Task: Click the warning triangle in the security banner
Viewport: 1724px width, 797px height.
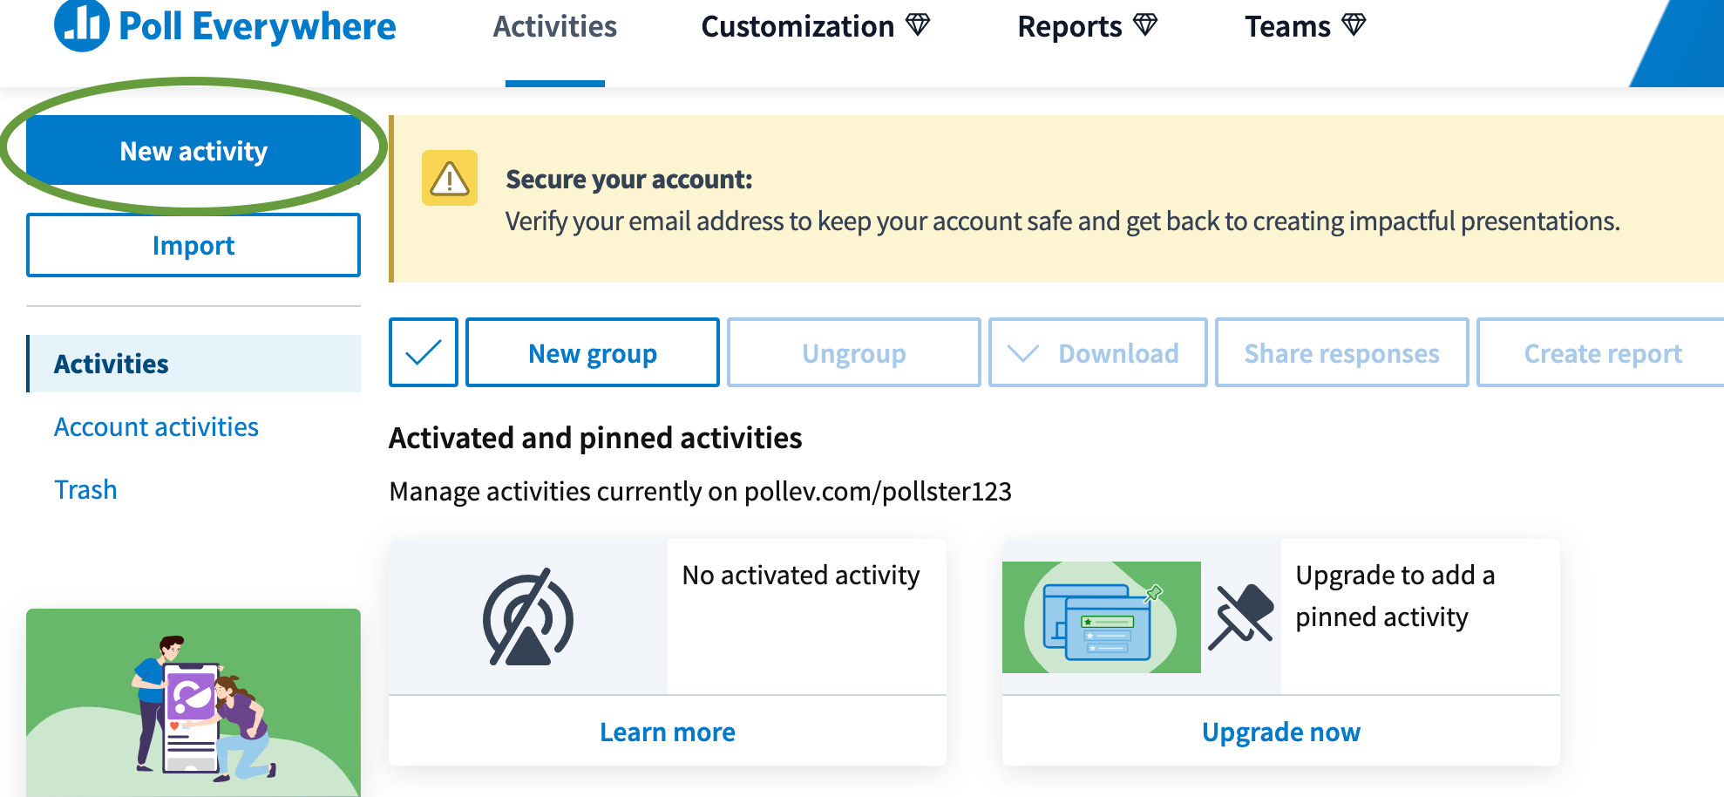Action: click(448, 178)
